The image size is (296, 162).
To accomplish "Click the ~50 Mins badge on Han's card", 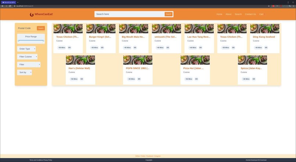I will click(x=74, y=79).
